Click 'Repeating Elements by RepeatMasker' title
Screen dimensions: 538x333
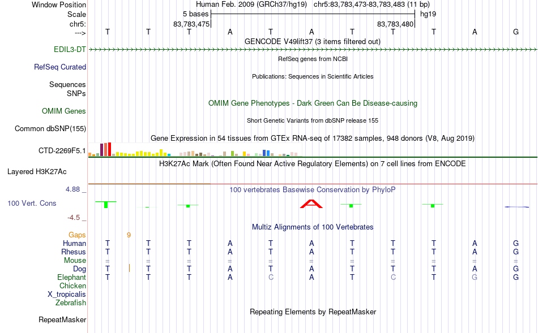tap(313, 312)
